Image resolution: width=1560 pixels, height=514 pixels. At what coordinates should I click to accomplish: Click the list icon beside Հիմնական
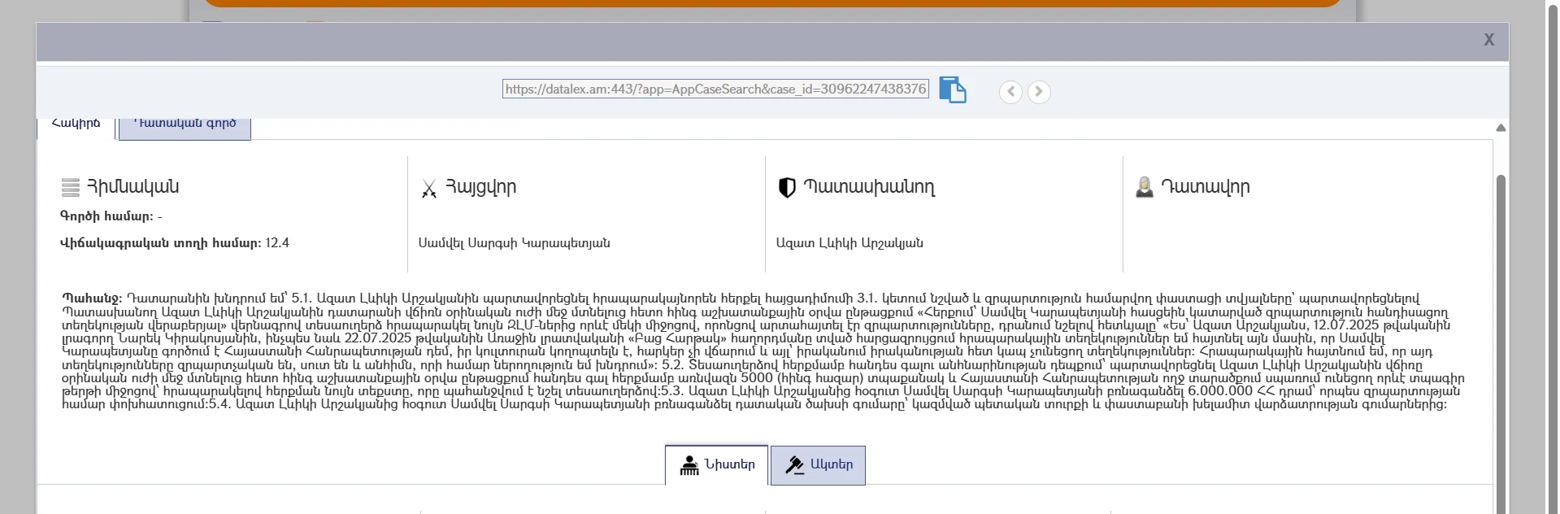pyautogui.click(x=71, y=188)
